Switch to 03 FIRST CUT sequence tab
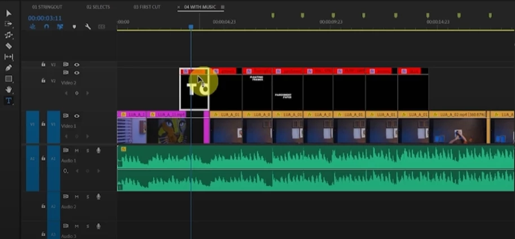The height and width of the screenshot is (239, 515). (x=147, y=7)
